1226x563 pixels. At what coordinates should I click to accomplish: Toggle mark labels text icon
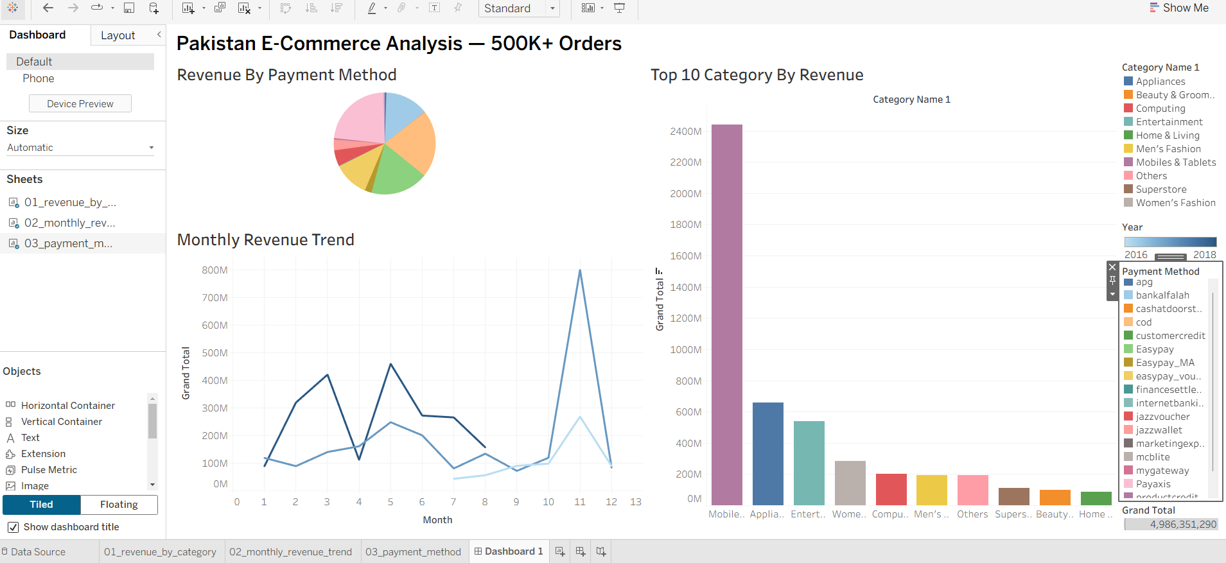(435, 8)
